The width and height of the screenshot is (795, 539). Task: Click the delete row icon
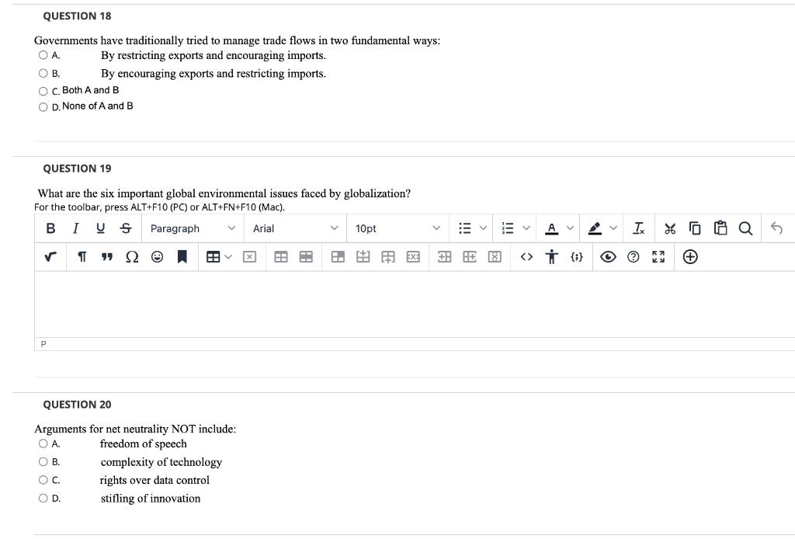[413, 257]
